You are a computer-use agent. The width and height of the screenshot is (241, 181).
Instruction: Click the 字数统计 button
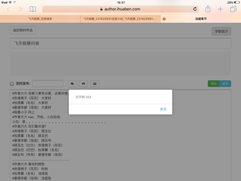click(221, 31)
